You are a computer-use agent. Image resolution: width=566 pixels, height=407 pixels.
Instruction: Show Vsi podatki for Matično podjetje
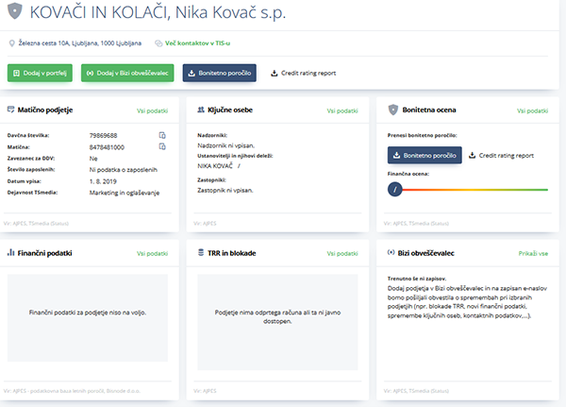click(x=152, y=110)
